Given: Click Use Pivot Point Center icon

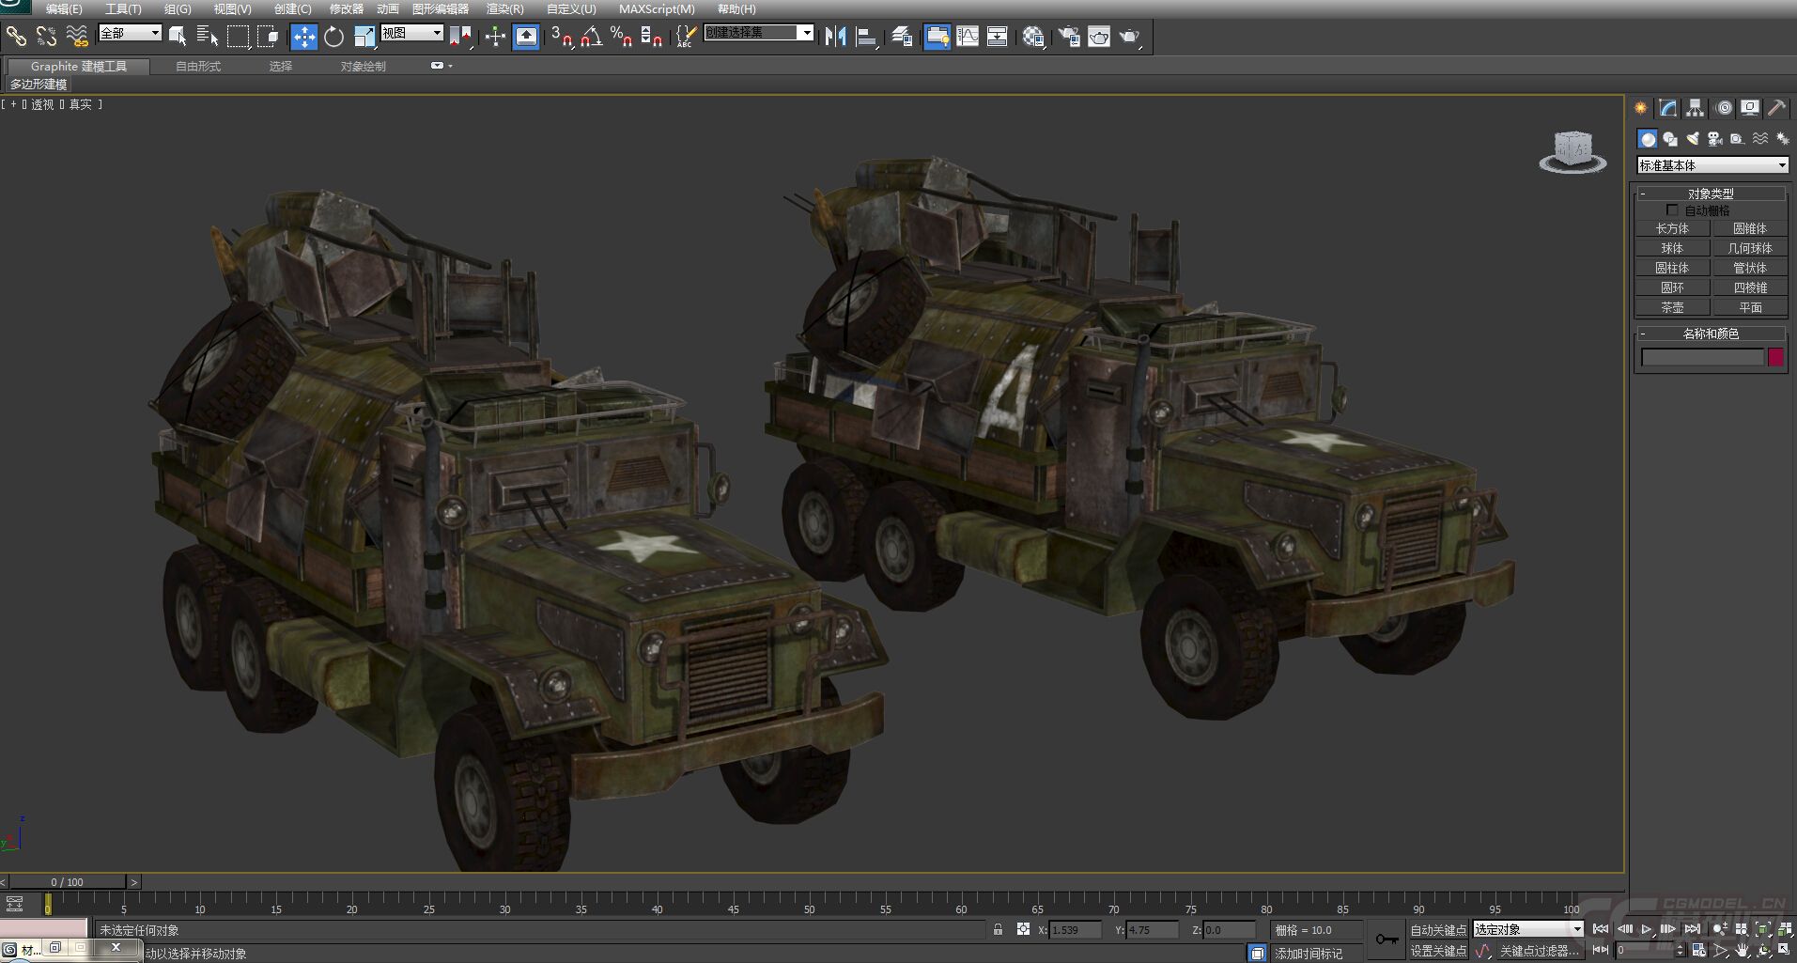Looking at the screenshot, I should click(x=460, y=37).
